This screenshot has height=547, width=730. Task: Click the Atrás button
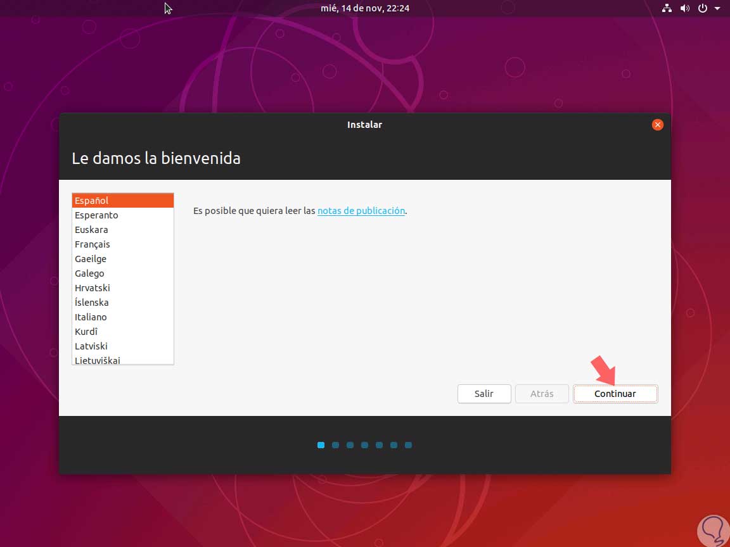(542, 394)
